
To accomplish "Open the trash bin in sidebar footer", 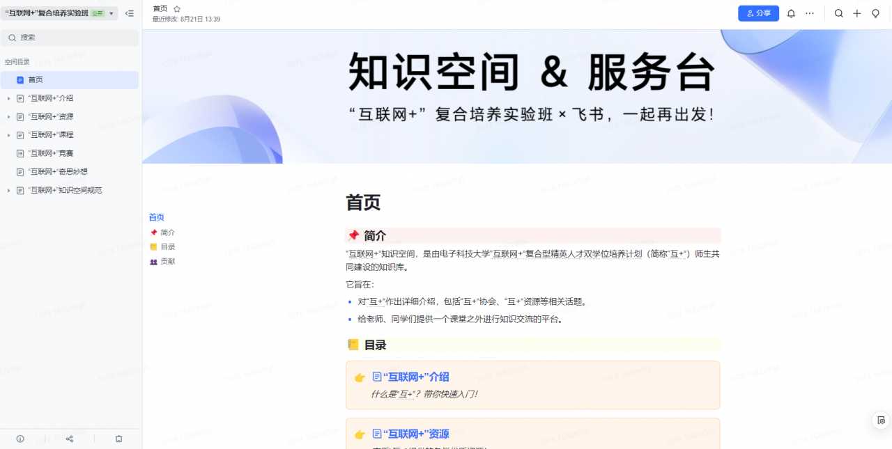I will 118,439.
